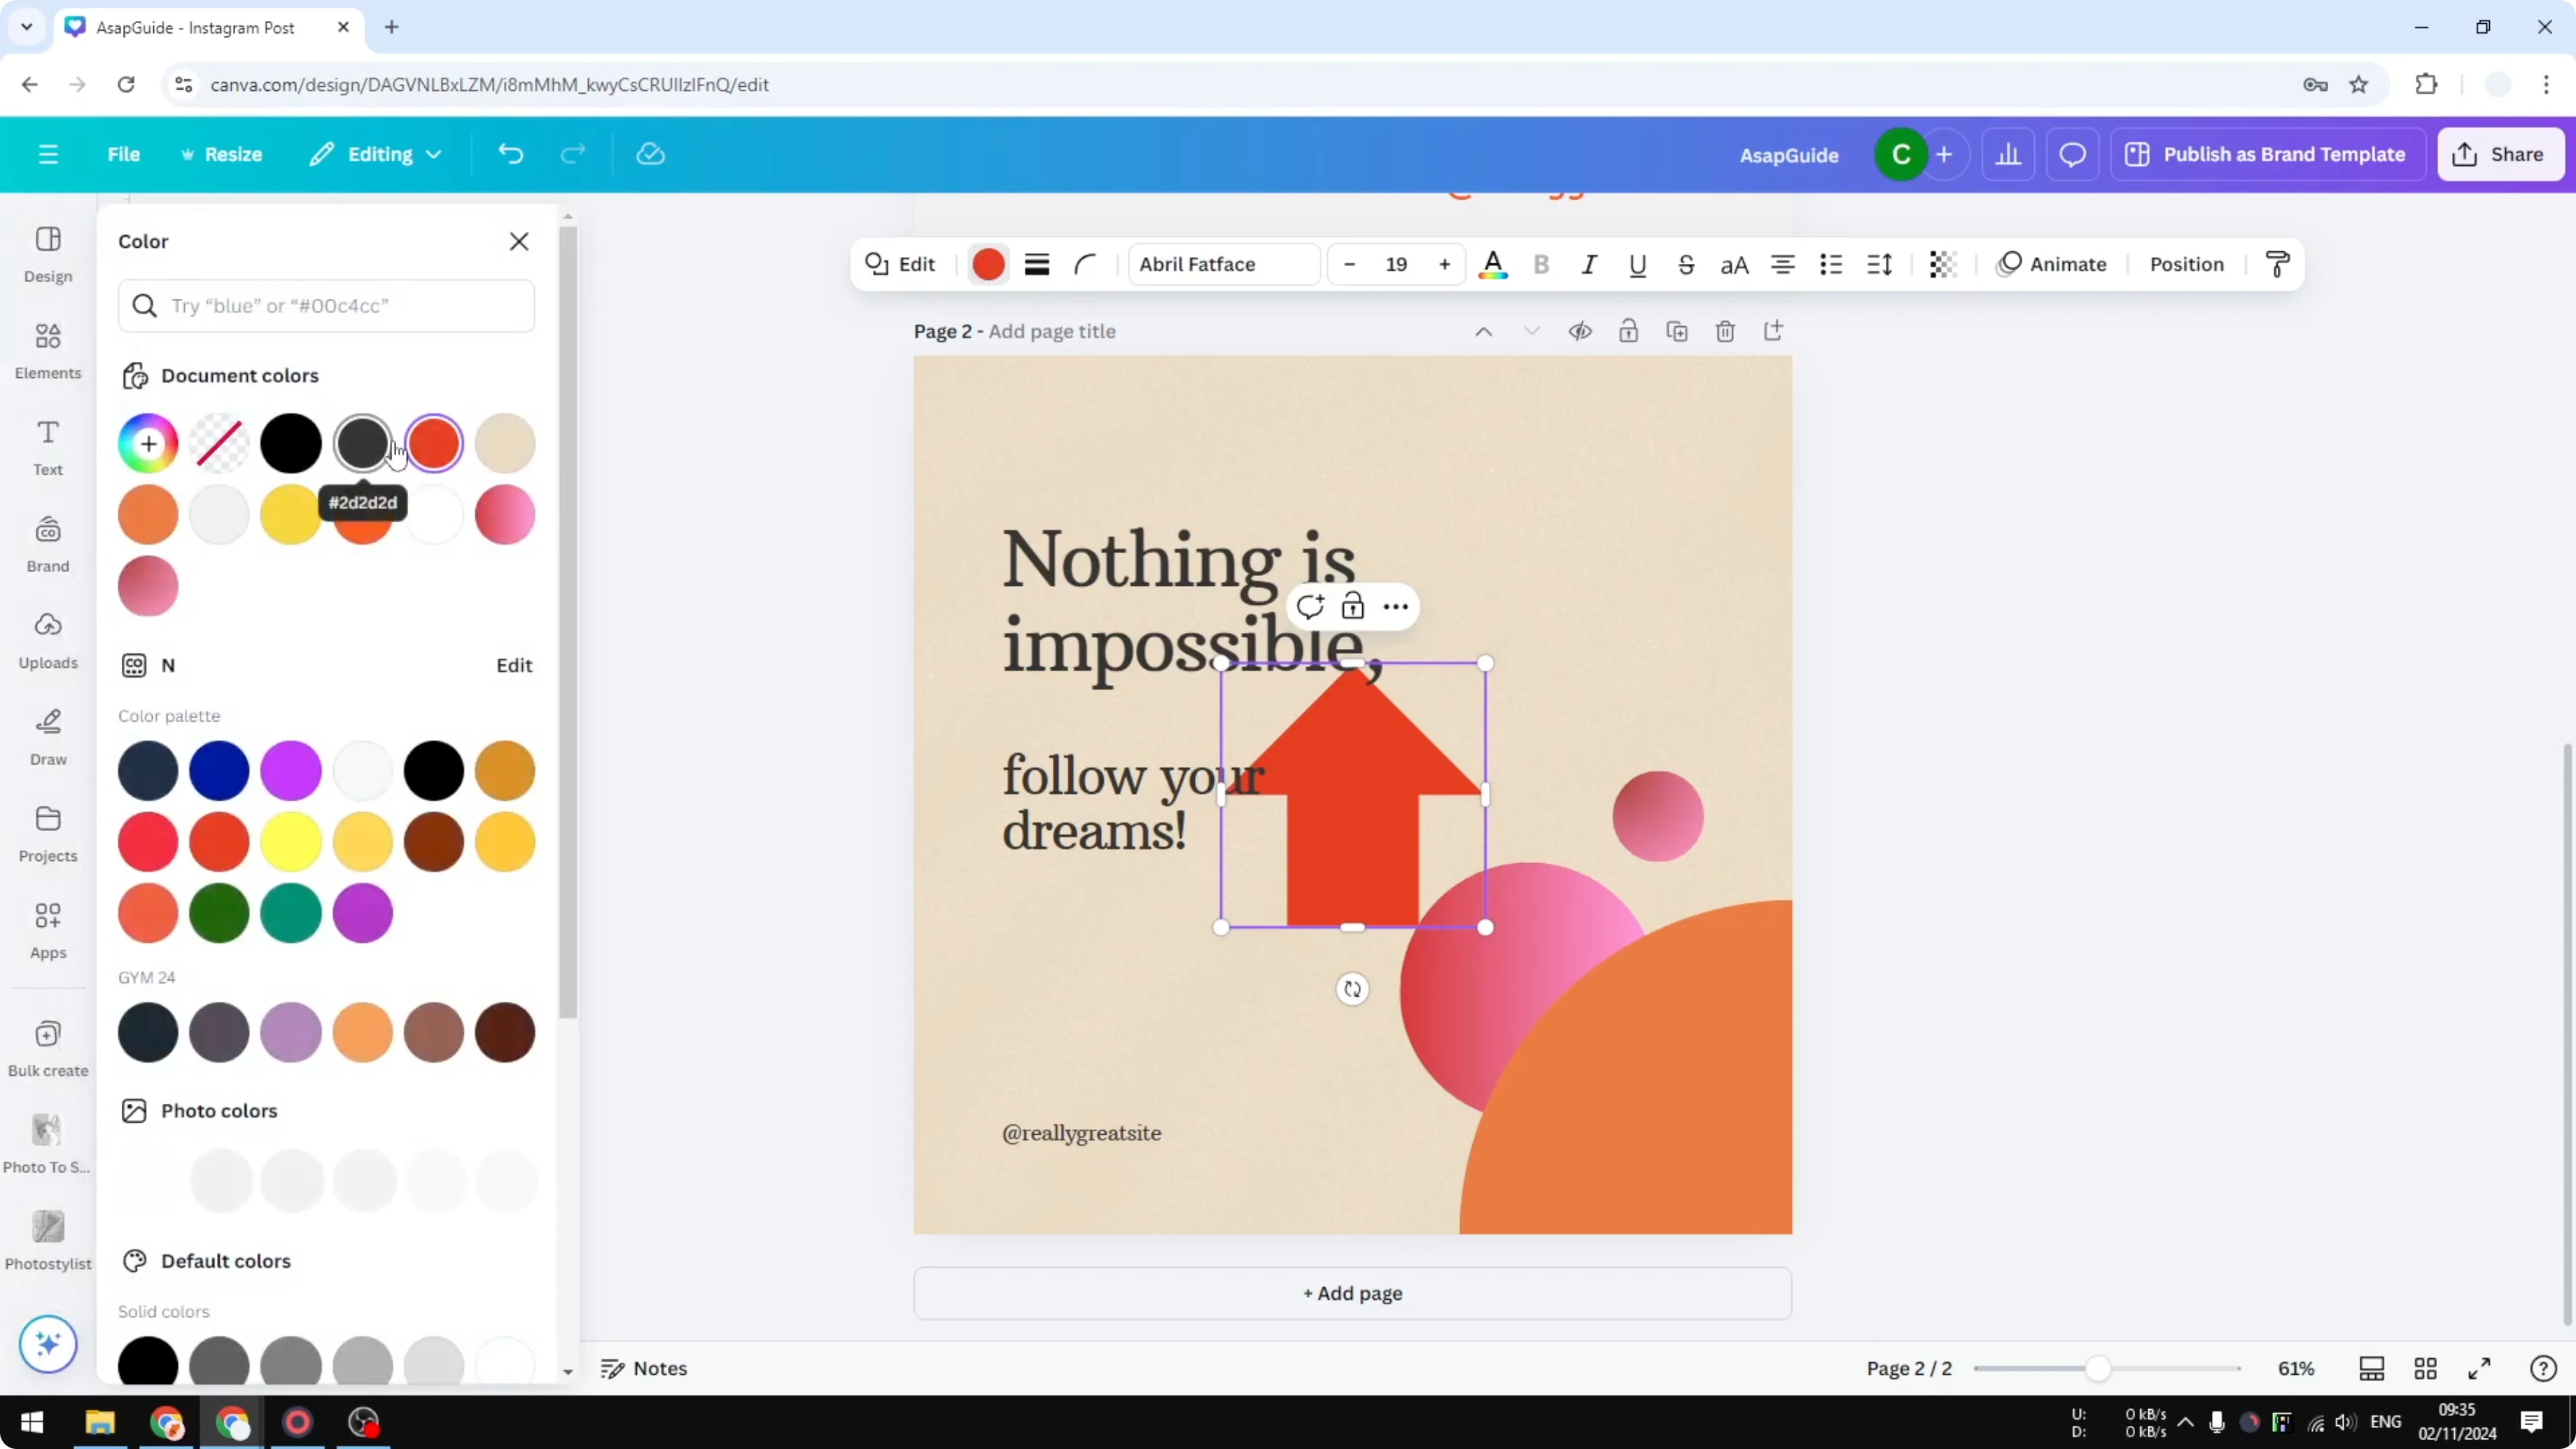Click the Add page button
Viewport: 2576px width, 1449px height.
tap(1352, 1292)
